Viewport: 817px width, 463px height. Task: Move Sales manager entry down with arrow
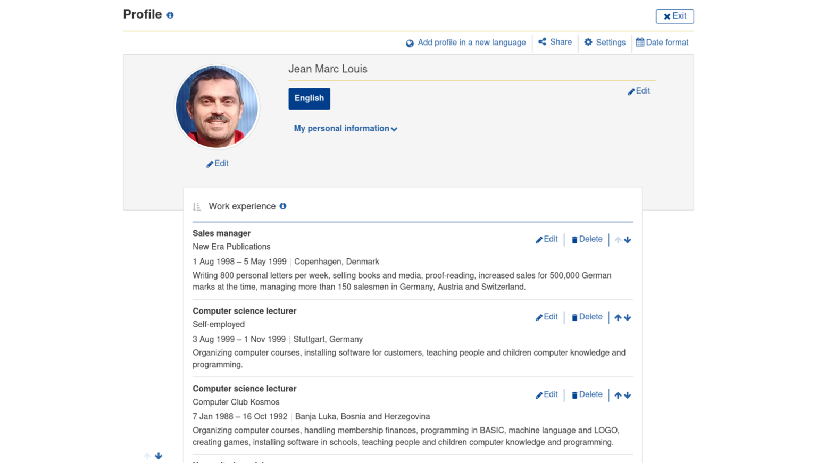click(628, 240)
